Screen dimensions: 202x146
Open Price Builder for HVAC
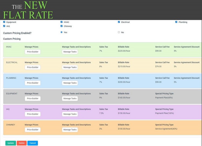click(33, 52)
